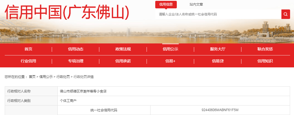Screen dimensions: 294x115
Task: Open the 信用动态 menu item
Action: click(x=76, y=49)
